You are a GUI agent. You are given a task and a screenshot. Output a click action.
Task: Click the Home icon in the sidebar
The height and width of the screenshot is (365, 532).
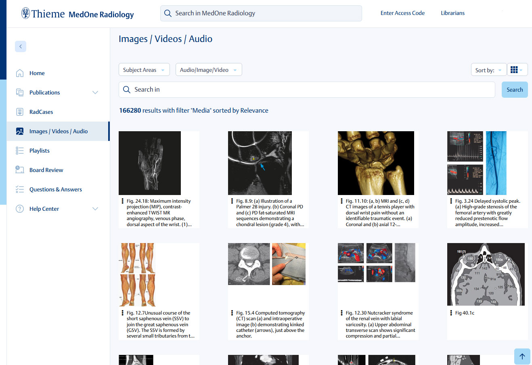click(x=20, y=73)
